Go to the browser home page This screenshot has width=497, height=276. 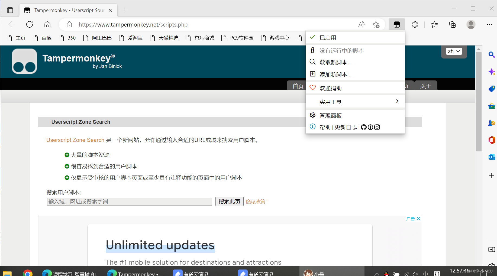47,24
